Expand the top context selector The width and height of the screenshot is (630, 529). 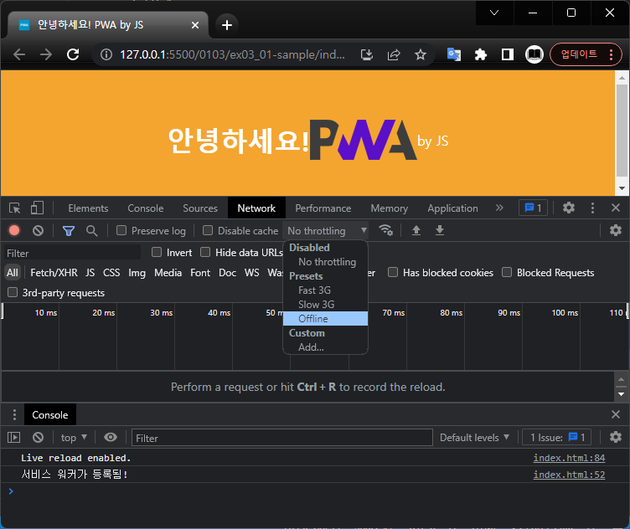(74, 437)
